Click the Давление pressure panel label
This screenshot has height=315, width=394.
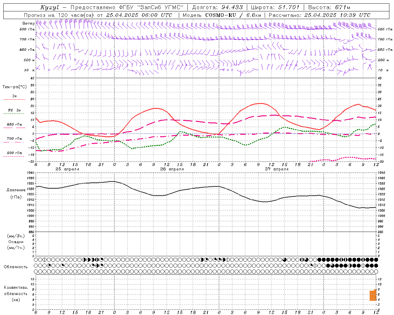pyautogui.click(x=16, y=190)
